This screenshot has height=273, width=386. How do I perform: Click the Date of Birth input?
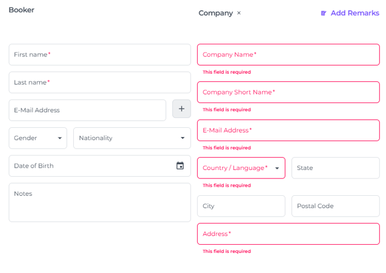[89, 166]
